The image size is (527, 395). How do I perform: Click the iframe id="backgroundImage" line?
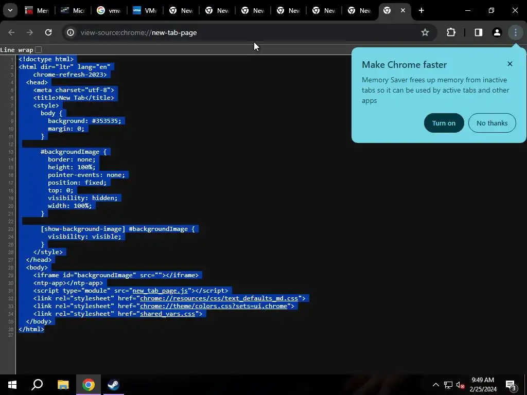pyautogui.click(x=116, y=275)
